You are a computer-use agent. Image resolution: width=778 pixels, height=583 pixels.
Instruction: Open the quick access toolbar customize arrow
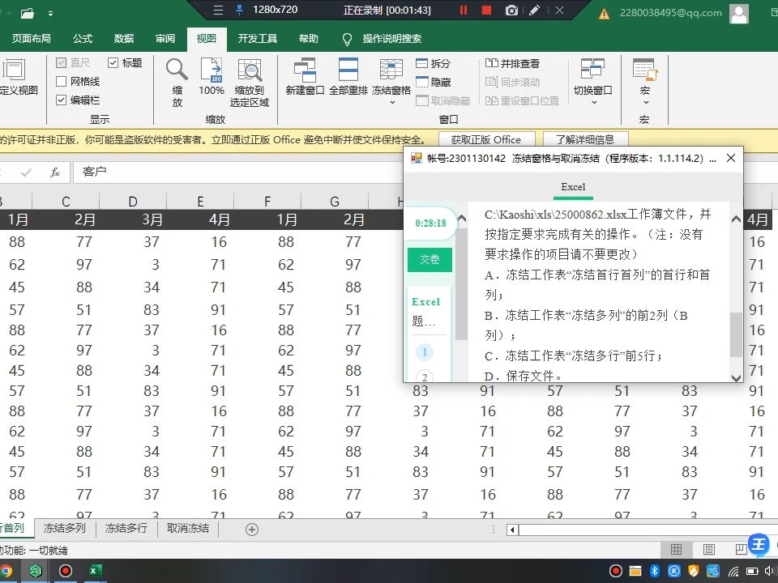pyautogui.click(x=50, y=14)
